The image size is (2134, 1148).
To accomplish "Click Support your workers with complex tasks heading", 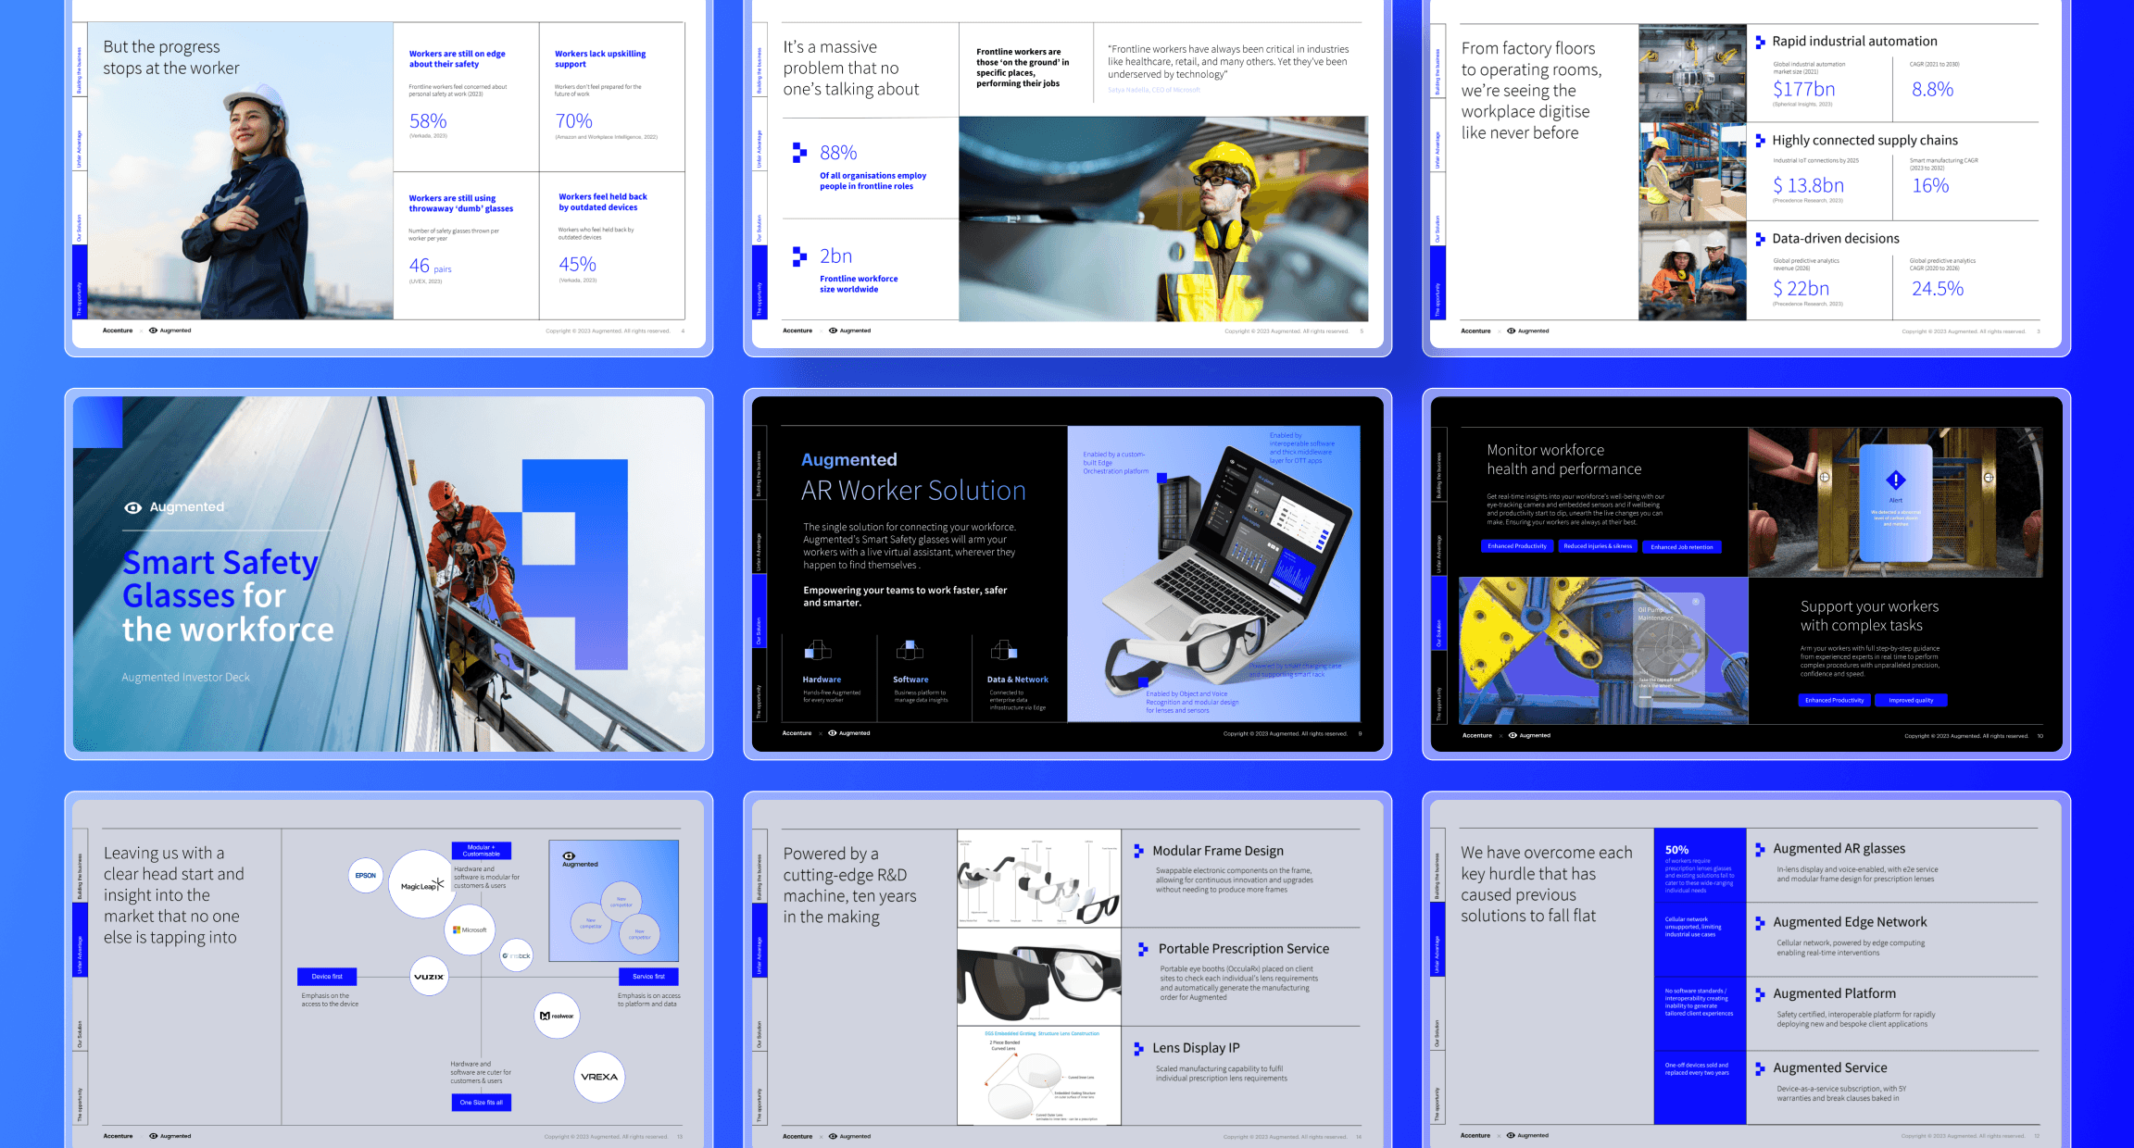I will [1869, 616].
